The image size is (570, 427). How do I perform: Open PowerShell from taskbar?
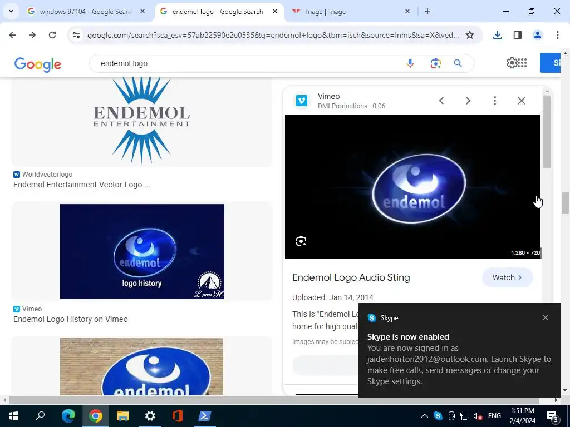pyautogui.click(x=205, y=416)
